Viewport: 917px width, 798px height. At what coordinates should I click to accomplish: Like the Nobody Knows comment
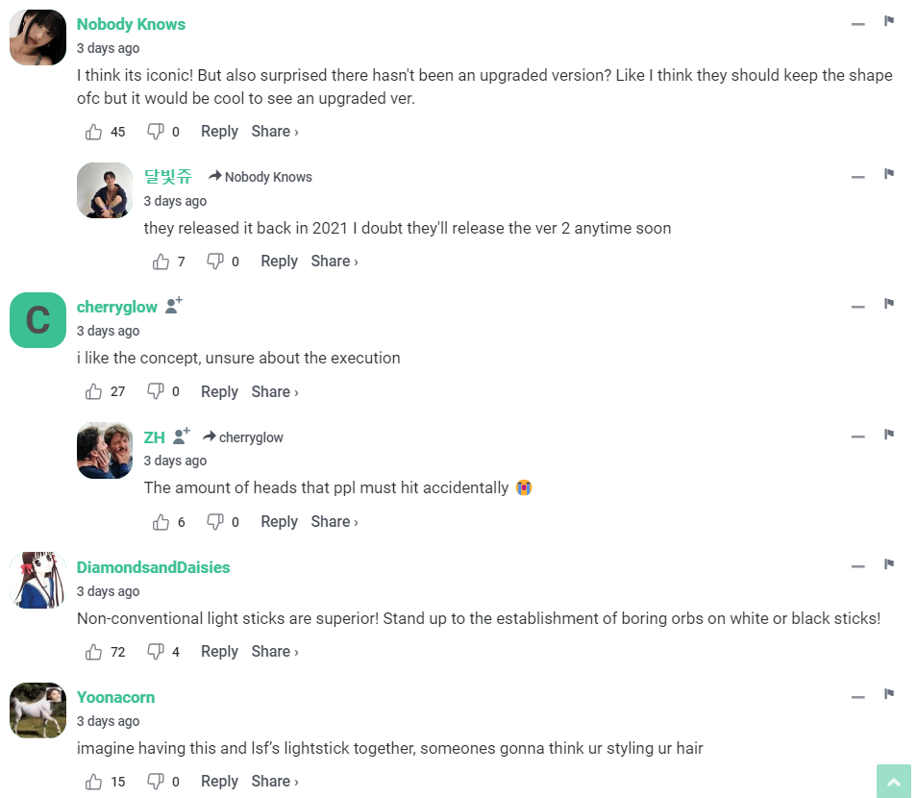click(x=94, y=132)
